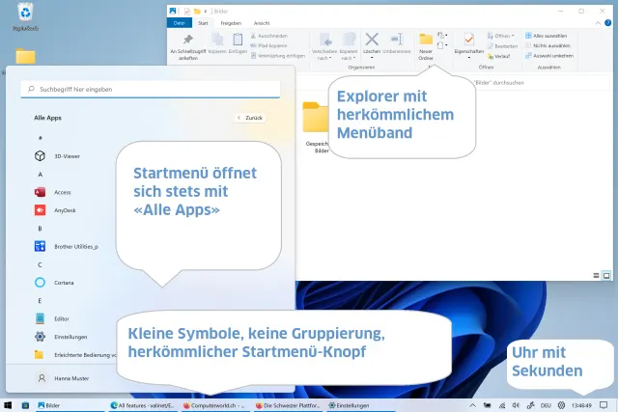Image resolution: width=618 pixels, height=412 pixels.
Task: Create a folder with Neuer Ordner
Action: pyautogui.click(x=426, y=46)
